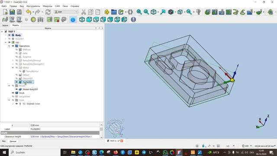Open the WhatsApp taskbar icon

[165, 152]
